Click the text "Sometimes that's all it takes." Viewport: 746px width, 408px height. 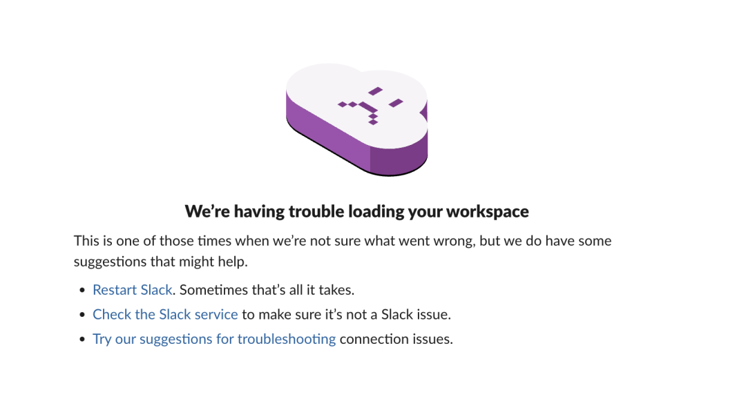[x=267, y=290]
